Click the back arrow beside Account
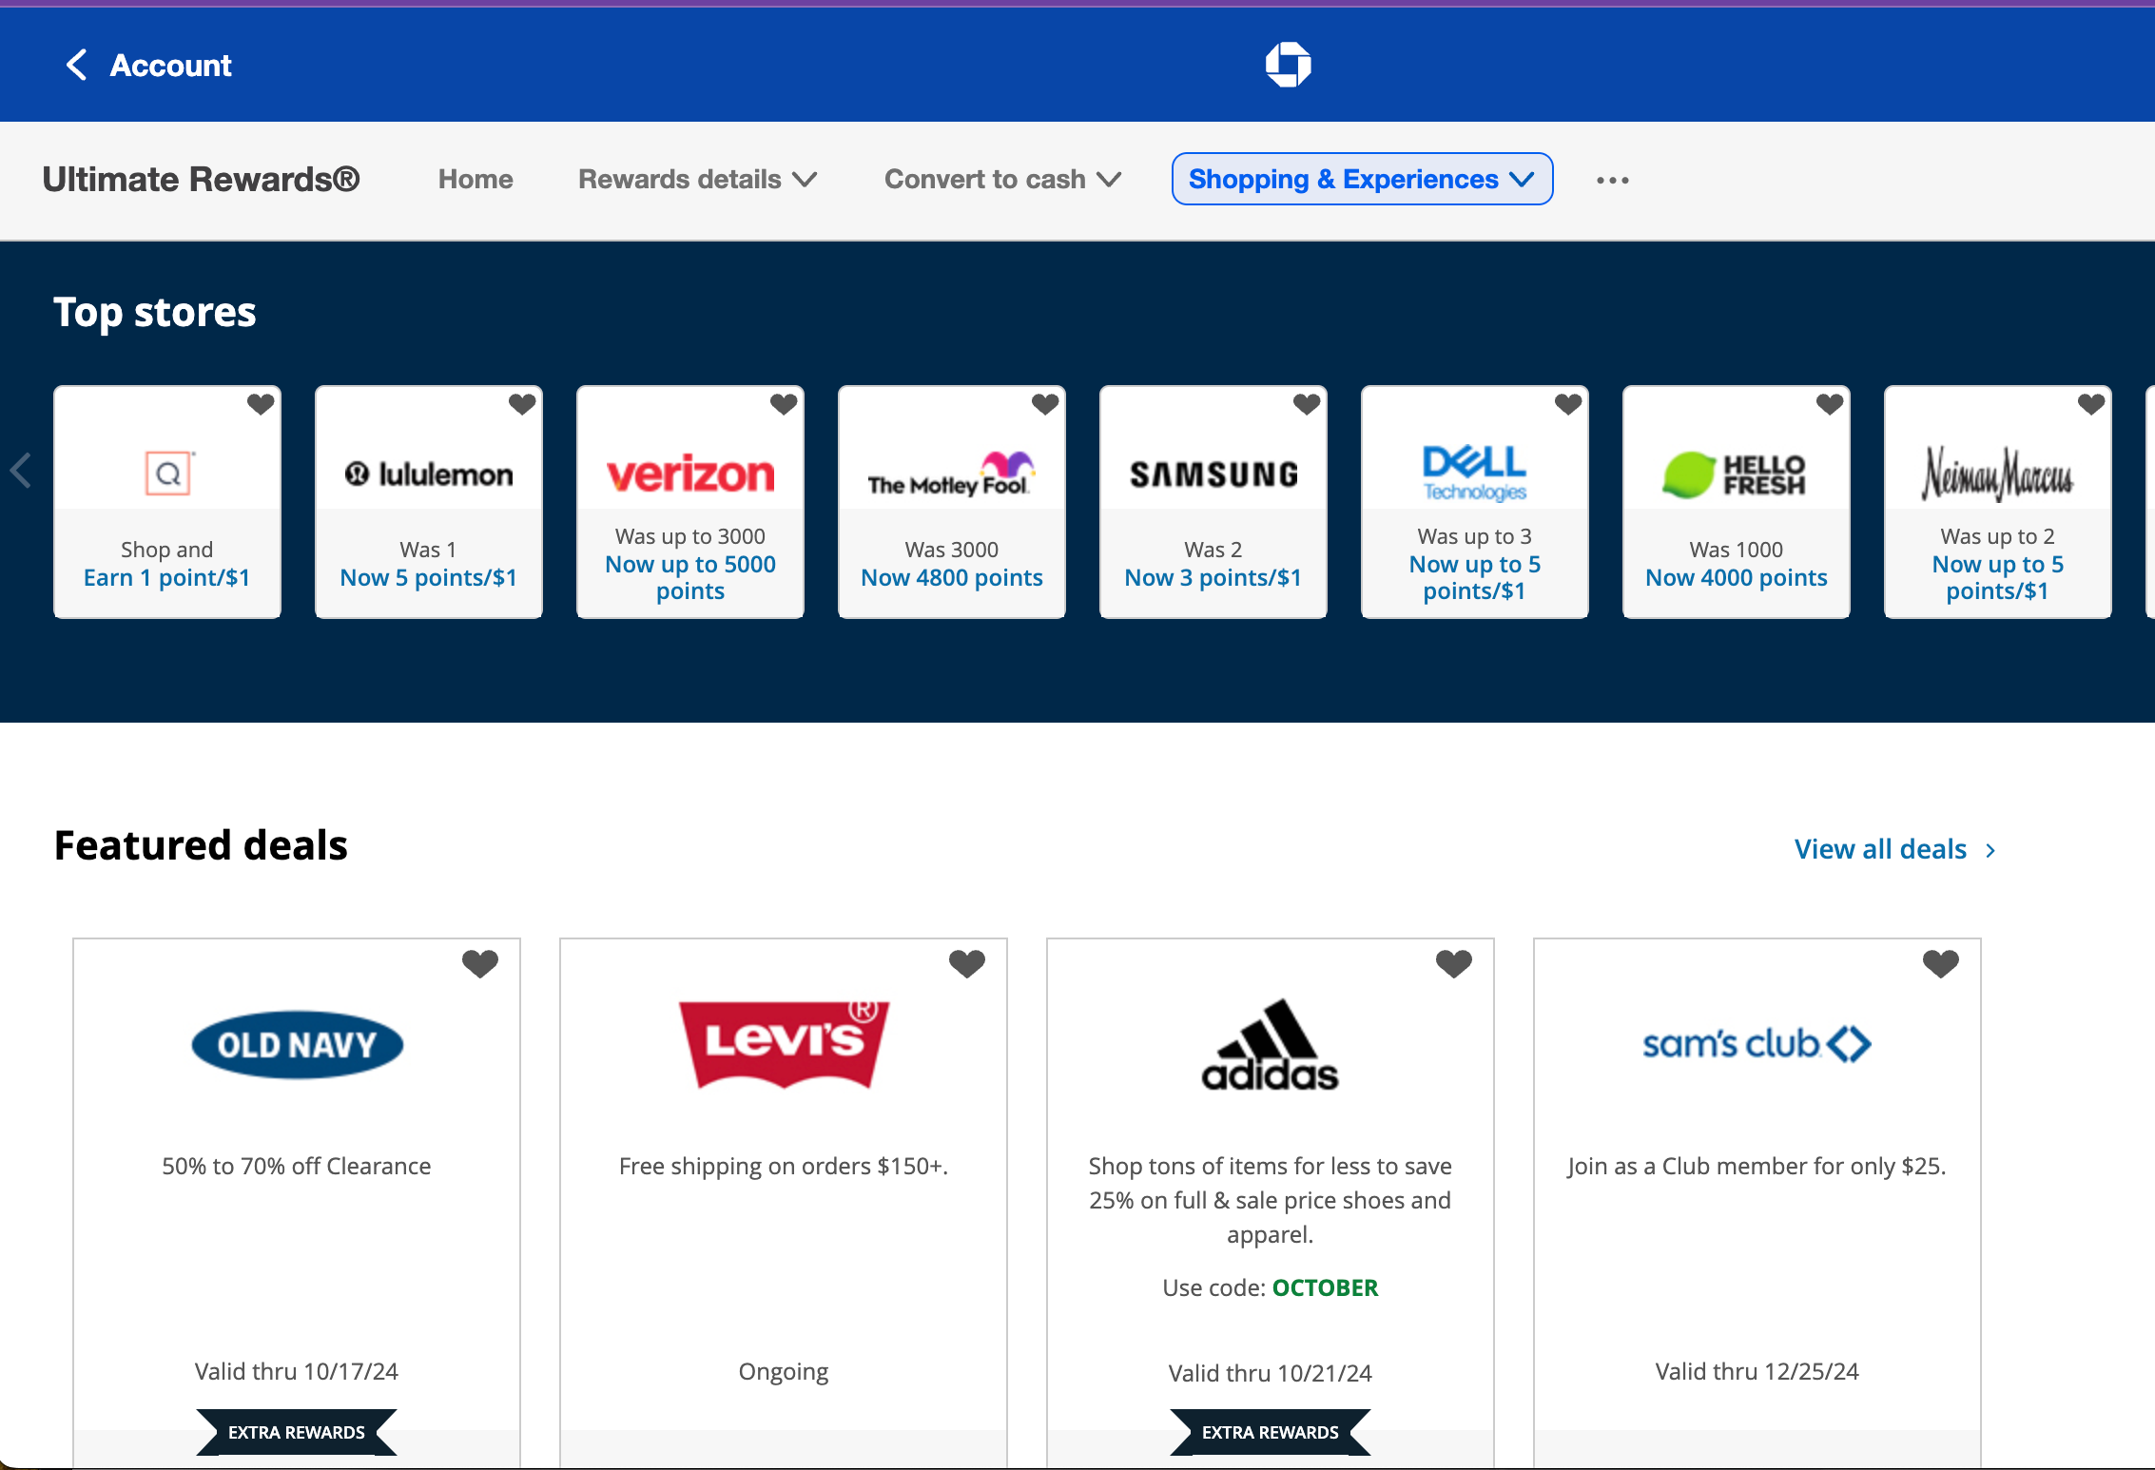 tap(77, 65)
